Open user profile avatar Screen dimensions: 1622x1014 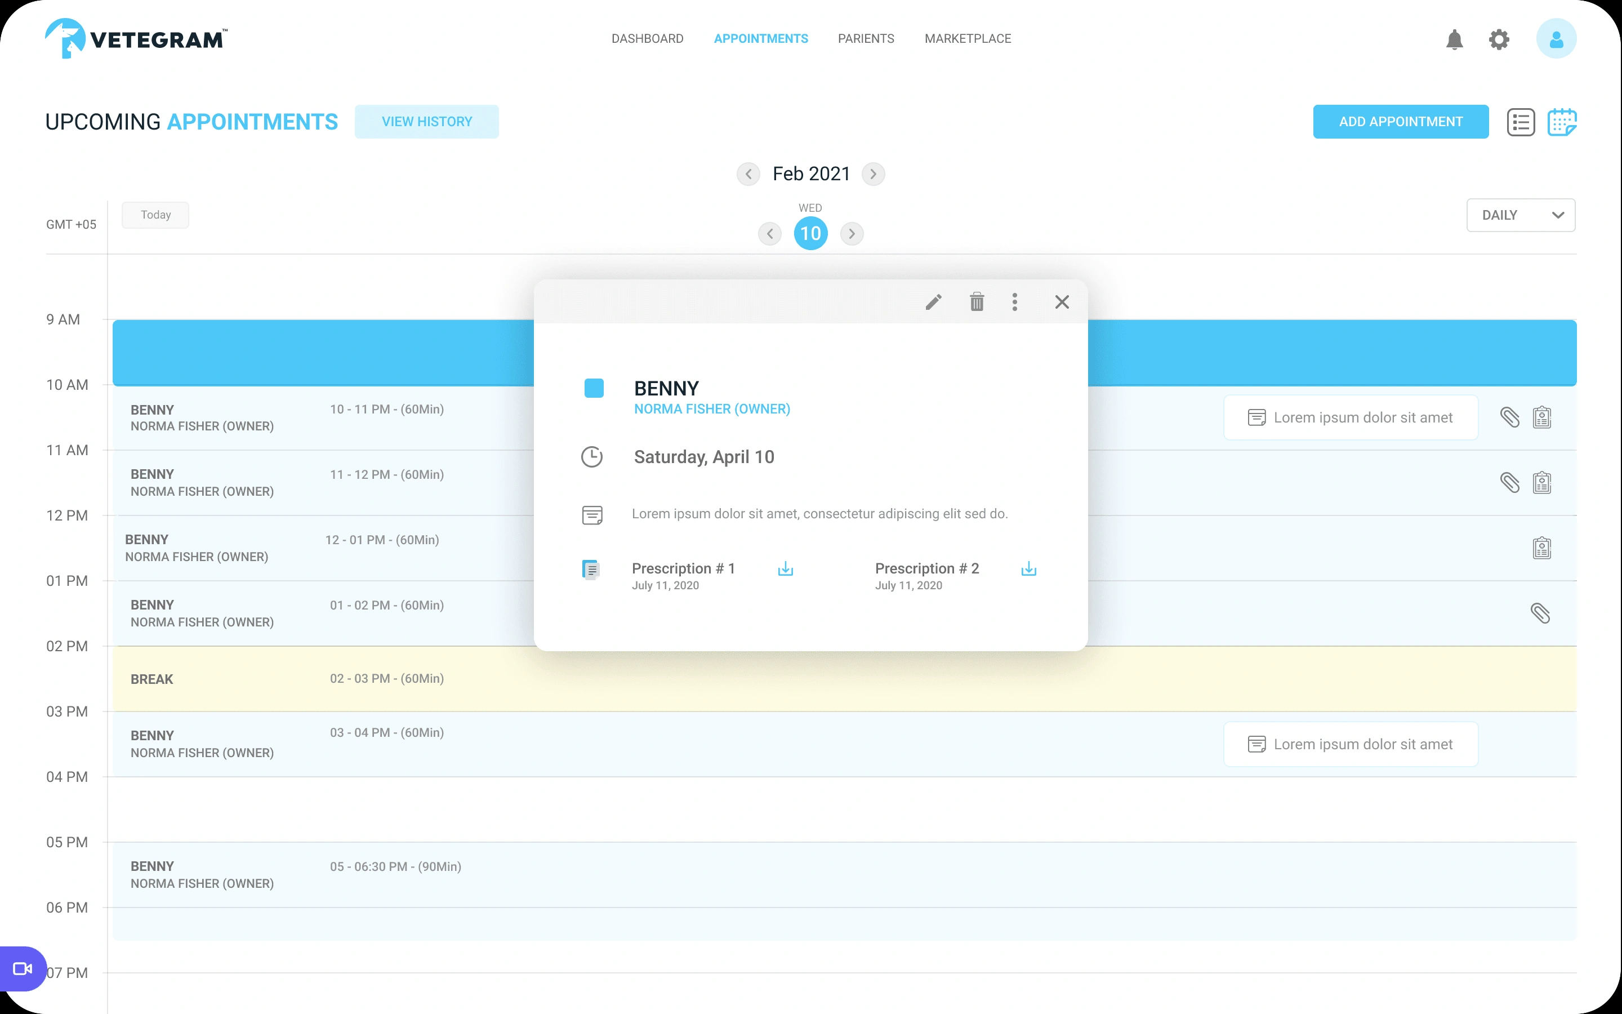[x=1556, y=39]
